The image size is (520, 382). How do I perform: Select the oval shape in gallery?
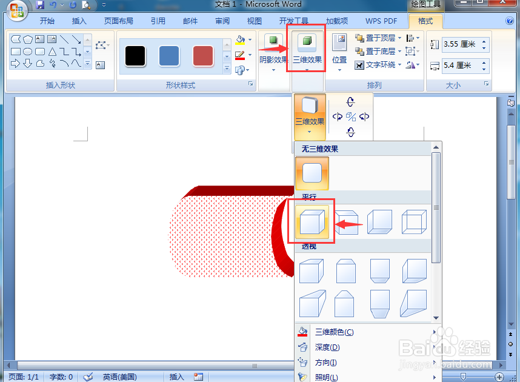point(28,52)
